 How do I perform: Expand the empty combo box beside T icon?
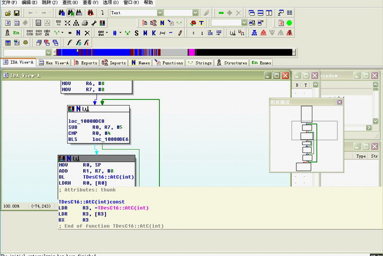point(244,23)
